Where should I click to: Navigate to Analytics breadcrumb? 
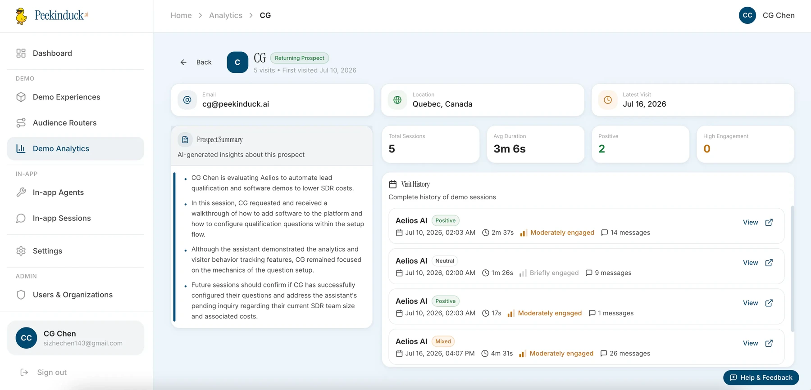coord(226,15)
